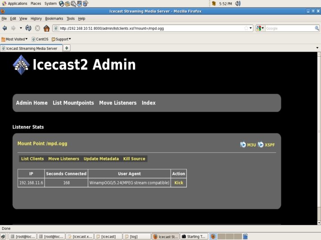321x240 pixels.
Task: Kick the listener 192.168.11.6
Action: [x=179, y=183]
